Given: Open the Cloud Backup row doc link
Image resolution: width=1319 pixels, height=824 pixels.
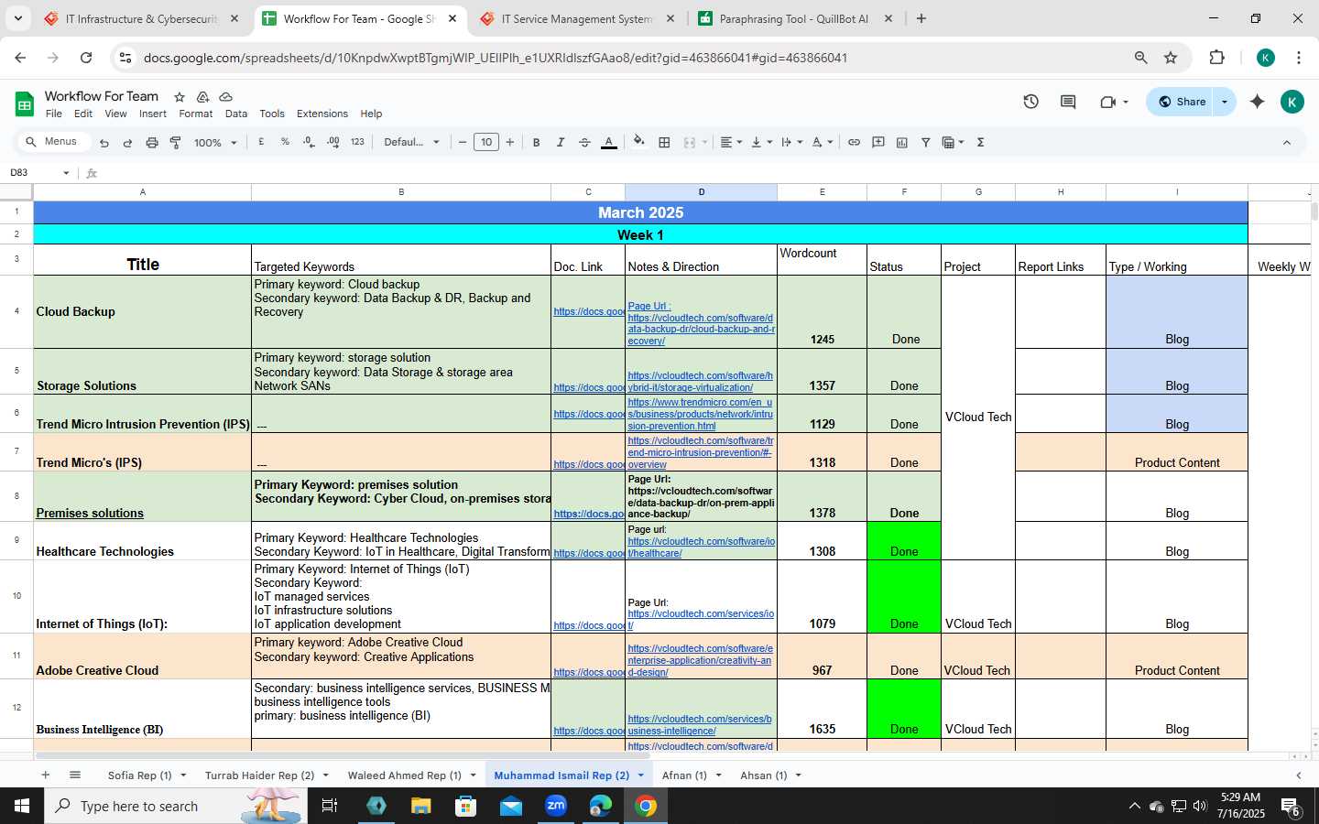Looking at the screenshot, I should (588, 311).
